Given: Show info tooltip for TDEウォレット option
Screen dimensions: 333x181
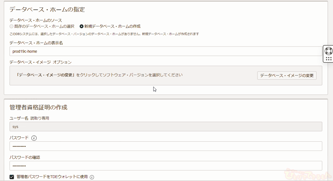Looking at the screenshot, I should (92, 177).
